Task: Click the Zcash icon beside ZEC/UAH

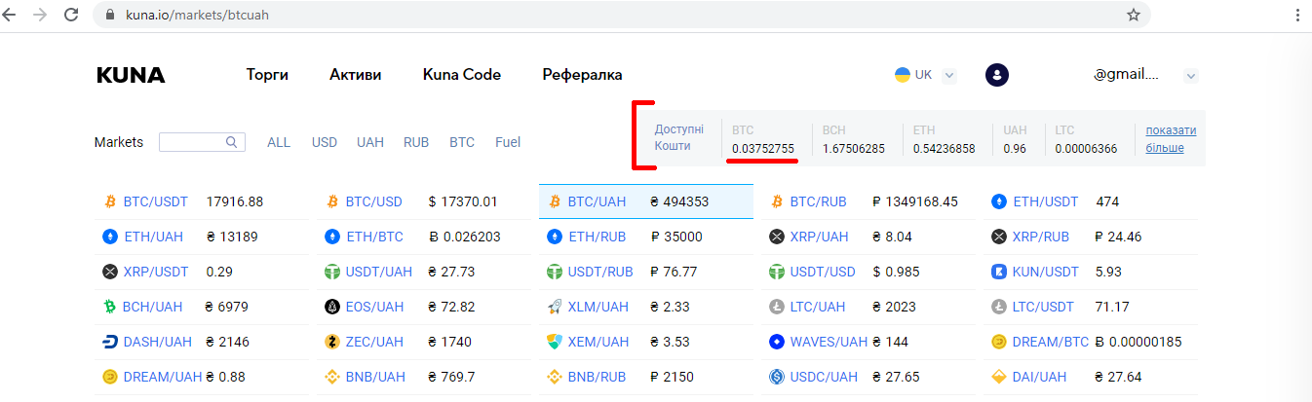Action: pyautogui.click(x=332, y=342)
